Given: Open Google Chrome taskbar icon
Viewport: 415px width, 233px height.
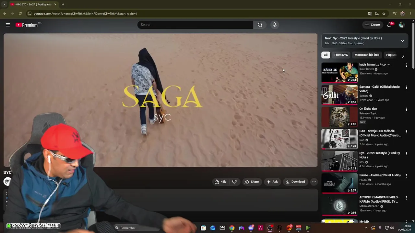Looking at the screenshot, I should (232, 228).
